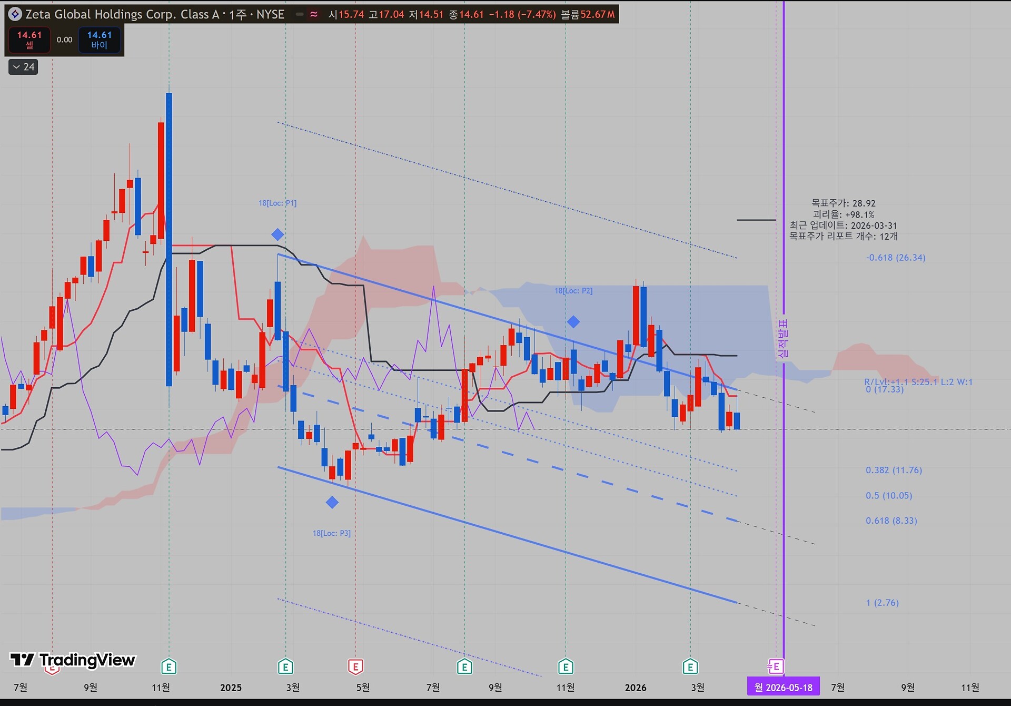
Task: Select the blue diamond marker labeled P1
Action: coord(277,234)
